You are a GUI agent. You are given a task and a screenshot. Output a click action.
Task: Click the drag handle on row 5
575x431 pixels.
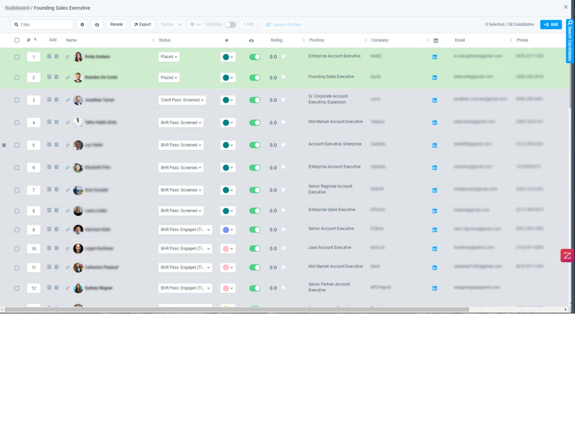pos(4,145)
